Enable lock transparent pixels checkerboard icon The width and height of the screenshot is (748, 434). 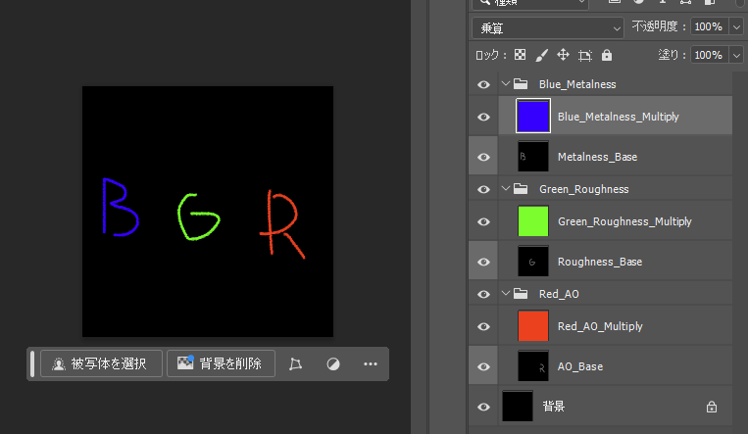(x=520, y=55)
